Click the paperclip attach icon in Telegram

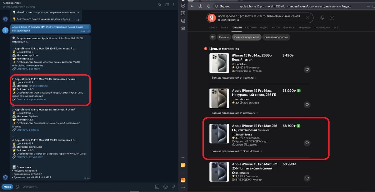click(x=17, y=187)
